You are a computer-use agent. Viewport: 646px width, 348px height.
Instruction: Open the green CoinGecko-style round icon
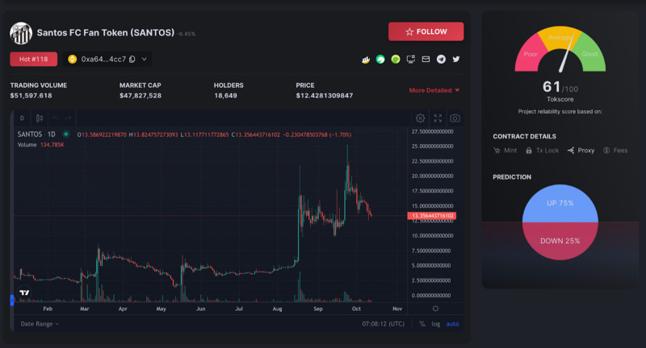click(x=380, y=60)
